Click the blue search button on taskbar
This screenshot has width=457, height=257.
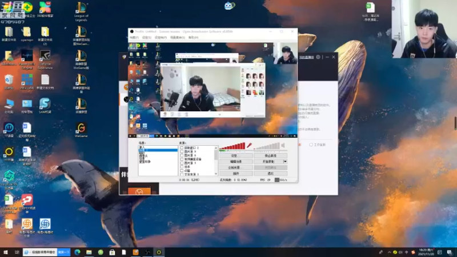(x=63, y=252)
